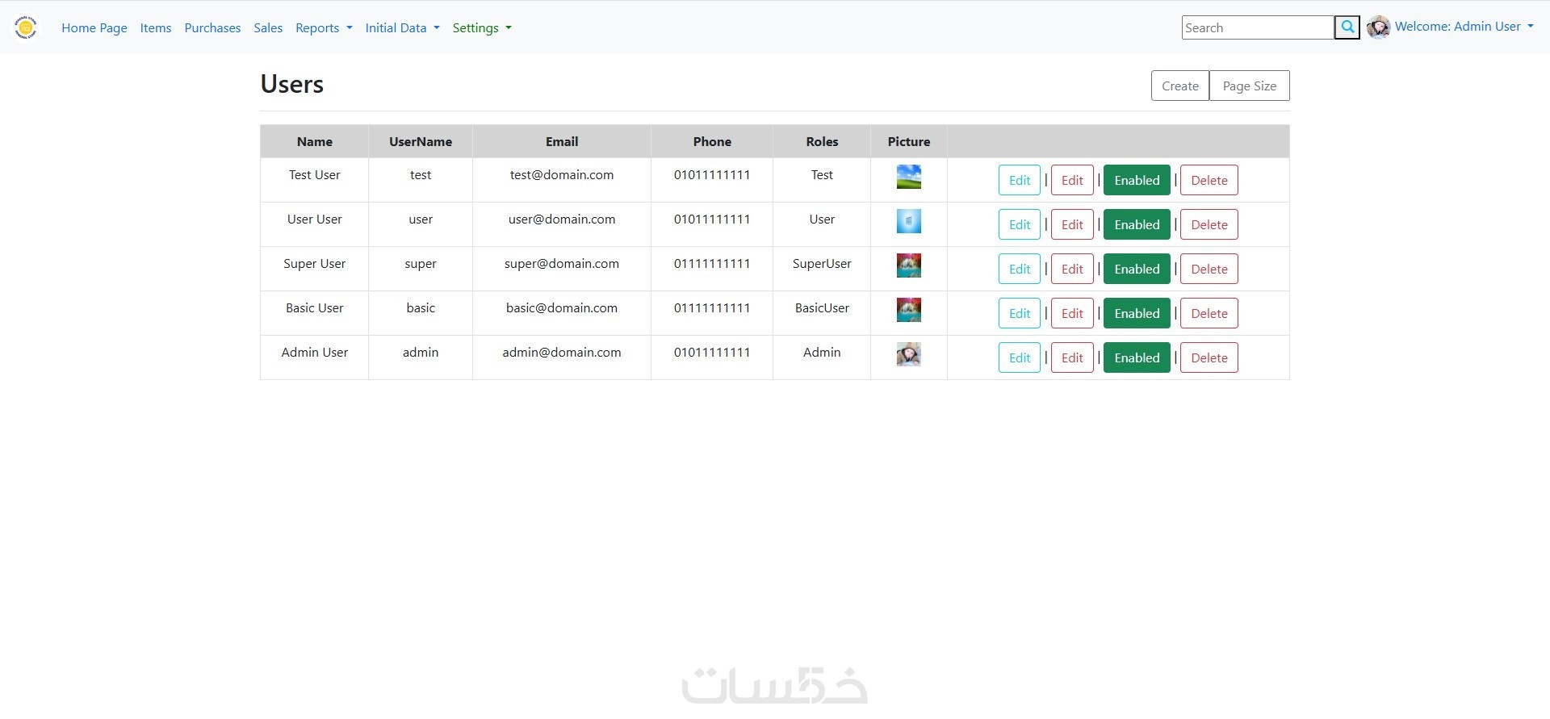The width and height of the screenshot is (1550, 719).
Task: Open Basic User's picture thumbnail
Action: 909,310
